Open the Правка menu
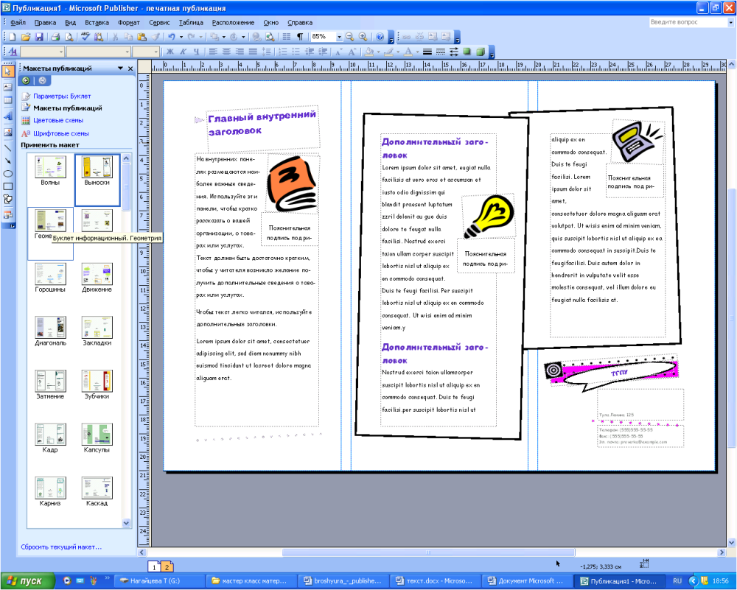Screen dimensions: 737x590 coord(45,23)
